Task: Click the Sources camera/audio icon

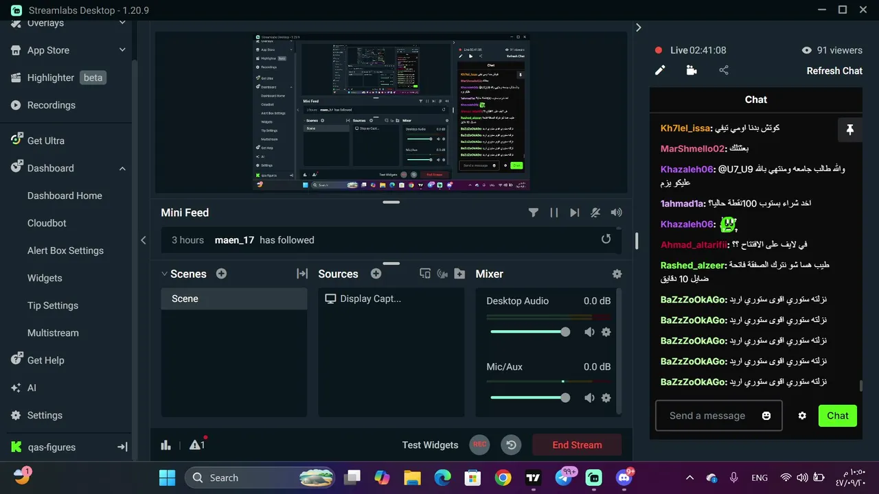Action: [442, 274]
